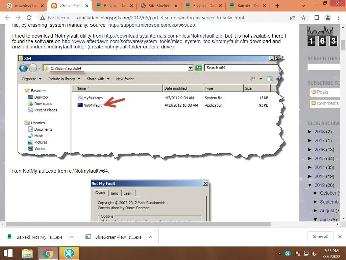Open File Explorer from taskbar
Screen dimensions: 346x260
pyautogui.click(x=27, y=253)
